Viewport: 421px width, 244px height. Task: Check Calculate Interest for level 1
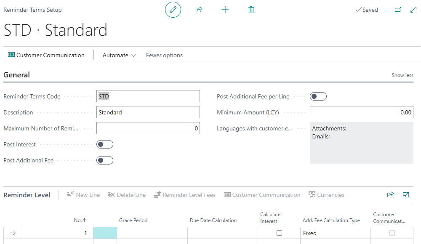(279, 233)
